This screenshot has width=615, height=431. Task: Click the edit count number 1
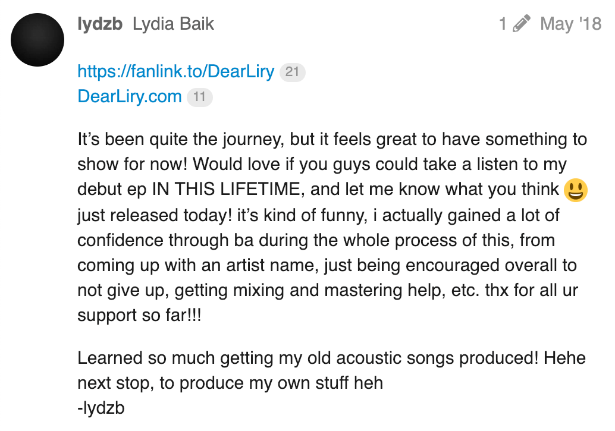(503, 24)
